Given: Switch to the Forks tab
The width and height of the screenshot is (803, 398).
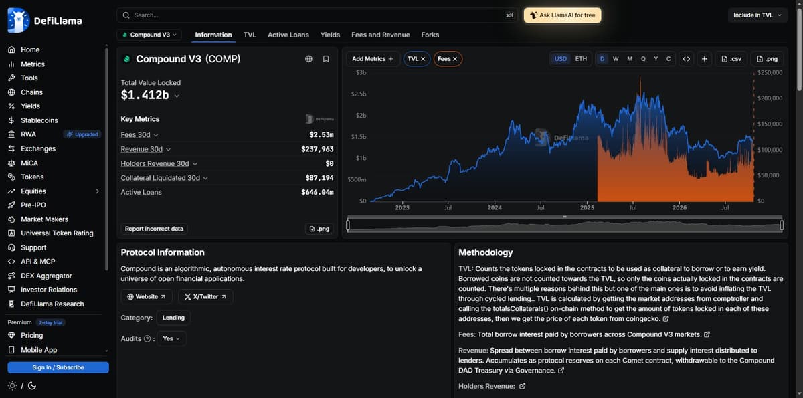Looking at the screenshot, I should click(x=430, y=35).
